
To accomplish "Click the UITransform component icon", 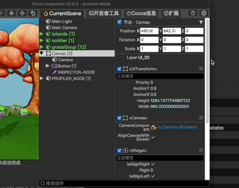I will 125,69.
